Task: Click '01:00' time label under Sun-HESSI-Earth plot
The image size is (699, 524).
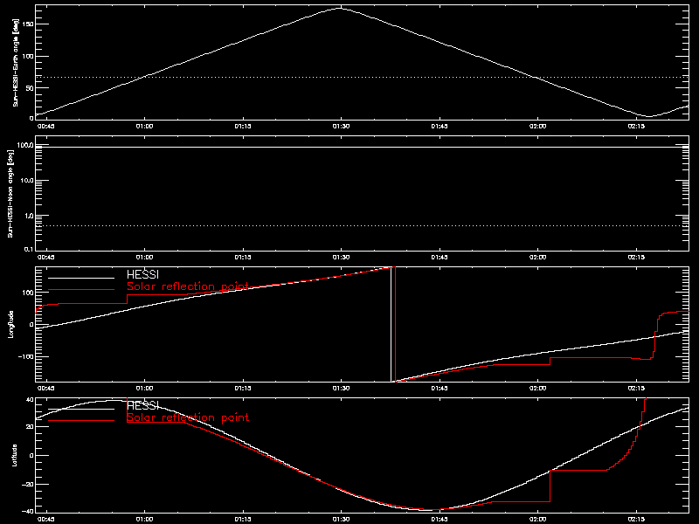Action: tap(144, 126)
